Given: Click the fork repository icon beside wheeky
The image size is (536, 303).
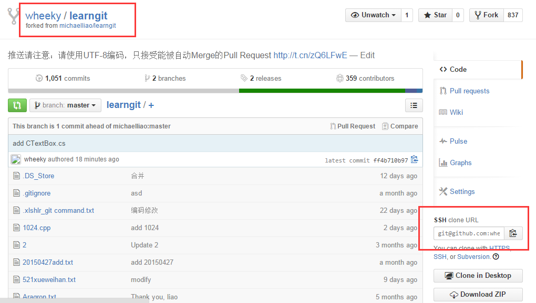Looking at the screenshot, I should [14, 16].
